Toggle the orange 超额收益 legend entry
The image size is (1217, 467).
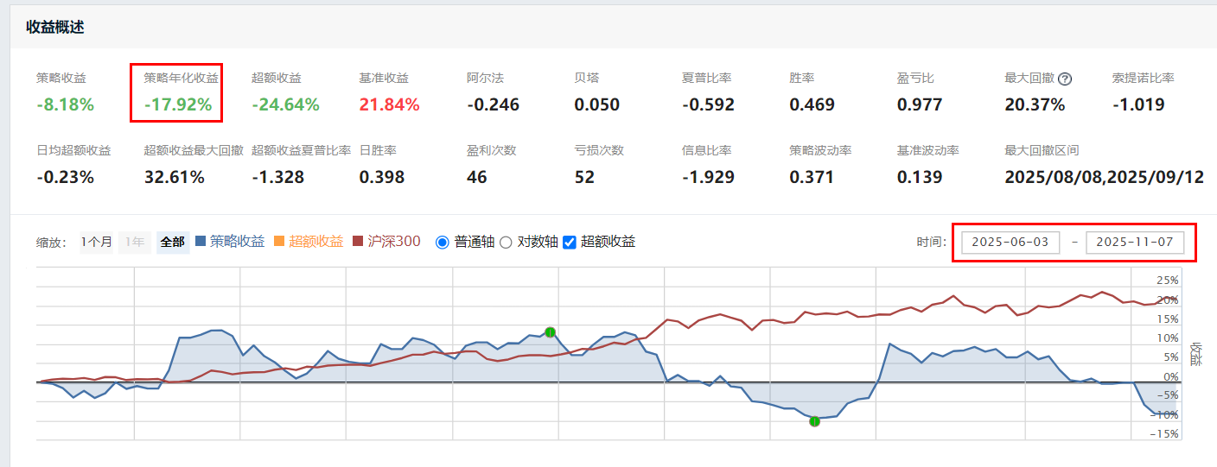tap(308, 242)
